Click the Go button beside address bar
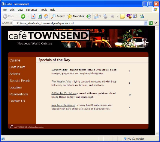160x142 pixels. [153, 23]
